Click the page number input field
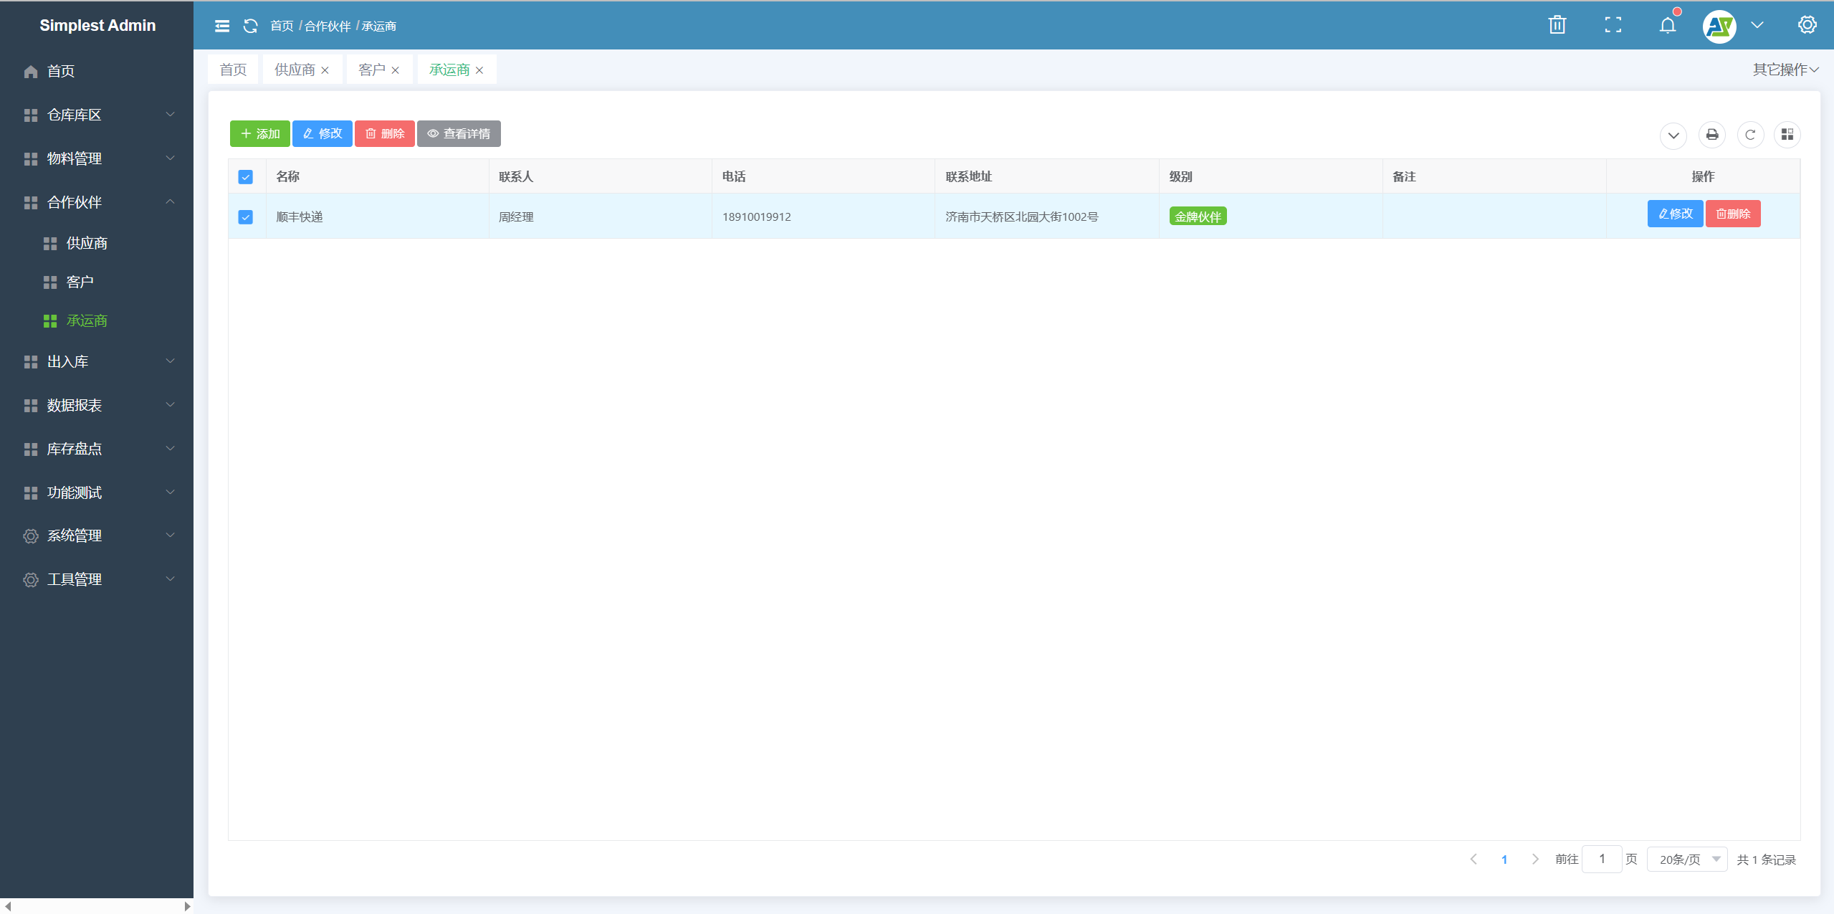Image resolution: width=1834 pixels, height=914 pixels. [1601, 859]
